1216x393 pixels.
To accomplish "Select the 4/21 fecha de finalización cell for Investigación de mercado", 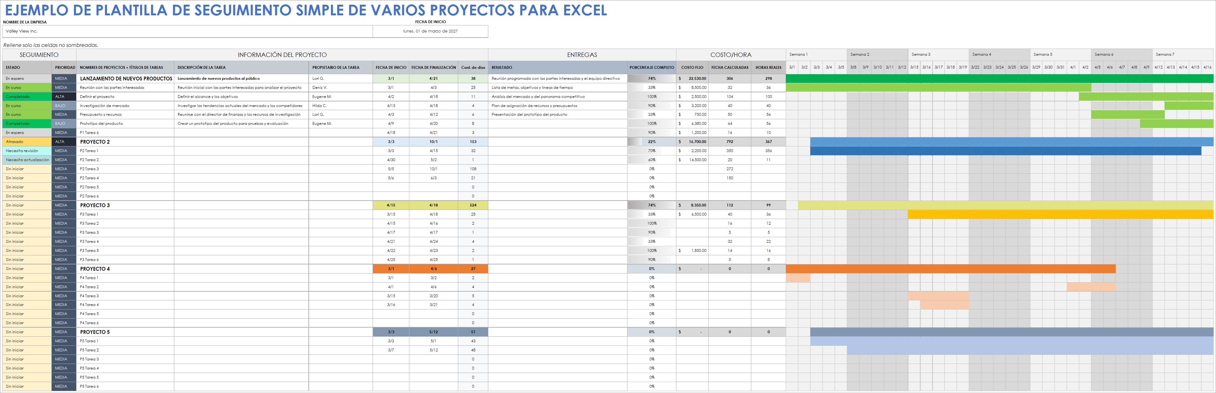I will click(434, 105).
